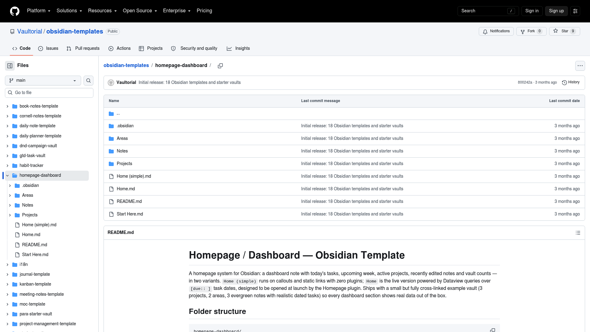The image size is (590, 332).
Task: Open the Projects folder in file table
Action: tap(124, 164)
